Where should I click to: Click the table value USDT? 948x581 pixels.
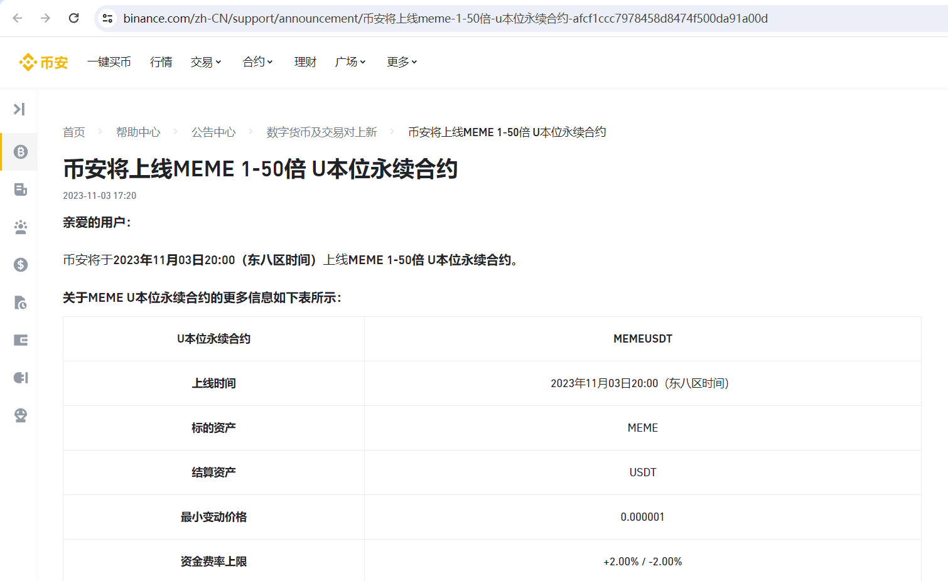(642, 472)
